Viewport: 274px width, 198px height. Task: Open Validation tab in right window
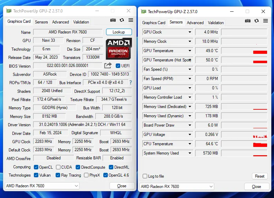coord(216,23)
